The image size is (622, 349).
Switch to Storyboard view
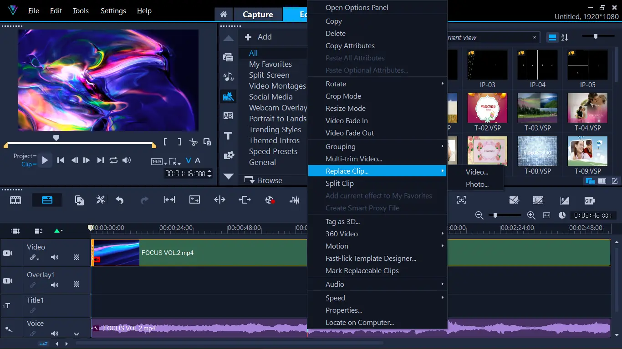[x=15, y=200]
